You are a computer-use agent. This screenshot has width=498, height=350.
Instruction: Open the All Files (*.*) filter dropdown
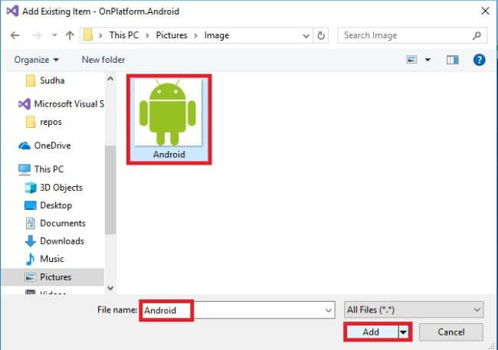pyautogui.click(x=414, y=309)
